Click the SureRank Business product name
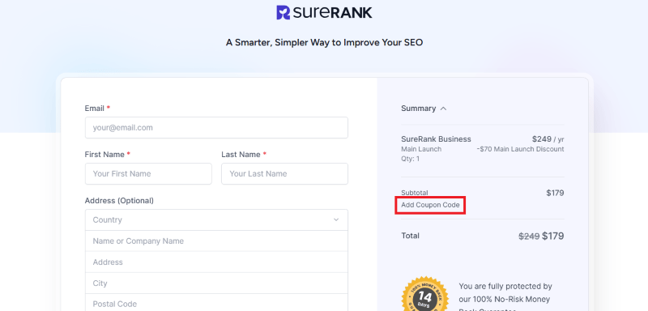The image size is (648, 311). (436, 139)
